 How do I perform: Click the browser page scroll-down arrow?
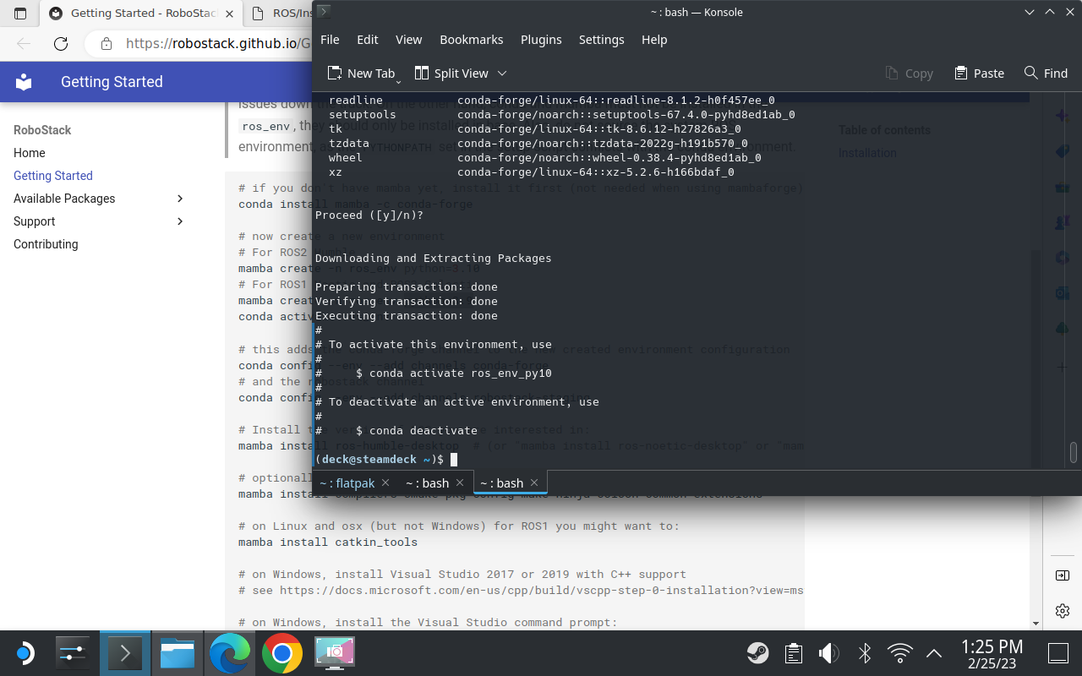1037,624
